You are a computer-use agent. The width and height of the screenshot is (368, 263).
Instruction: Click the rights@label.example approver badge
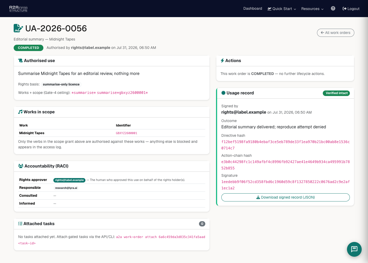tap(69, 180)
